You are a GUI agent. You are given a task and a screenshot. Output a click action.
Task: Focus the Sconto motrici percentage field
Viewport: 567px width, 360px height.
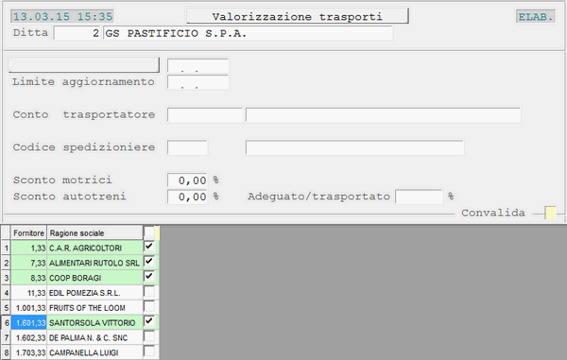(x=187, y=180)
